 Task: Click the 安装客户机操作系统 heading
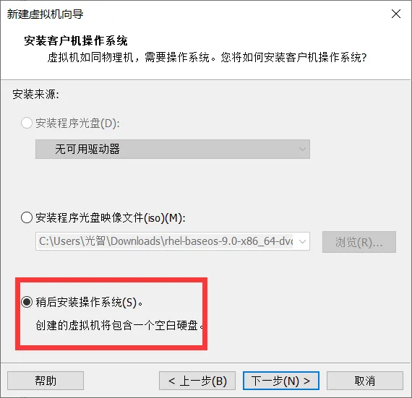point(76,40)
